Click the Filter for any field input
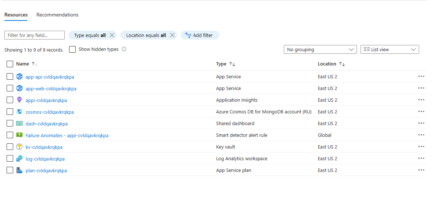This screenshot has width=433, height=203. [x=34, y=35]
